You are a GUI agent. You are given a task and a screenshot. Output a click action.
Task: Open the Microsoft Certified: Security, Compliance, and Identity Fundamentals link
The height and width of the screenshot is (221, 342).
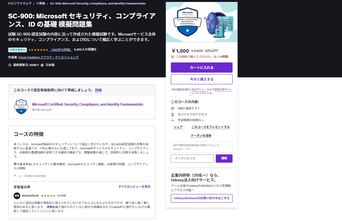coord(88,105)
